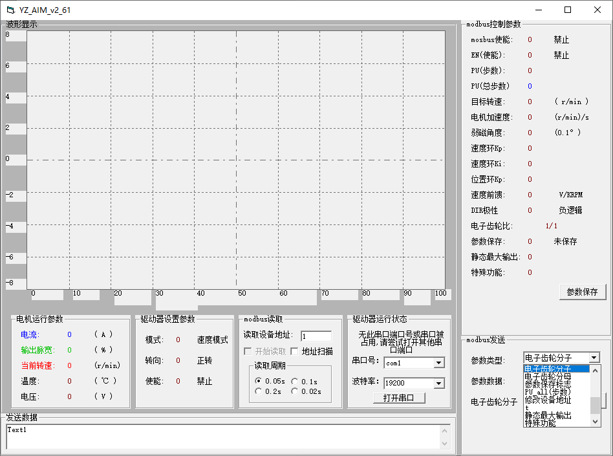The width and height of the screenshot is (613, 456).
Task: Click the 电子齿轮比 value 1/1
Action: click(552, 226)
